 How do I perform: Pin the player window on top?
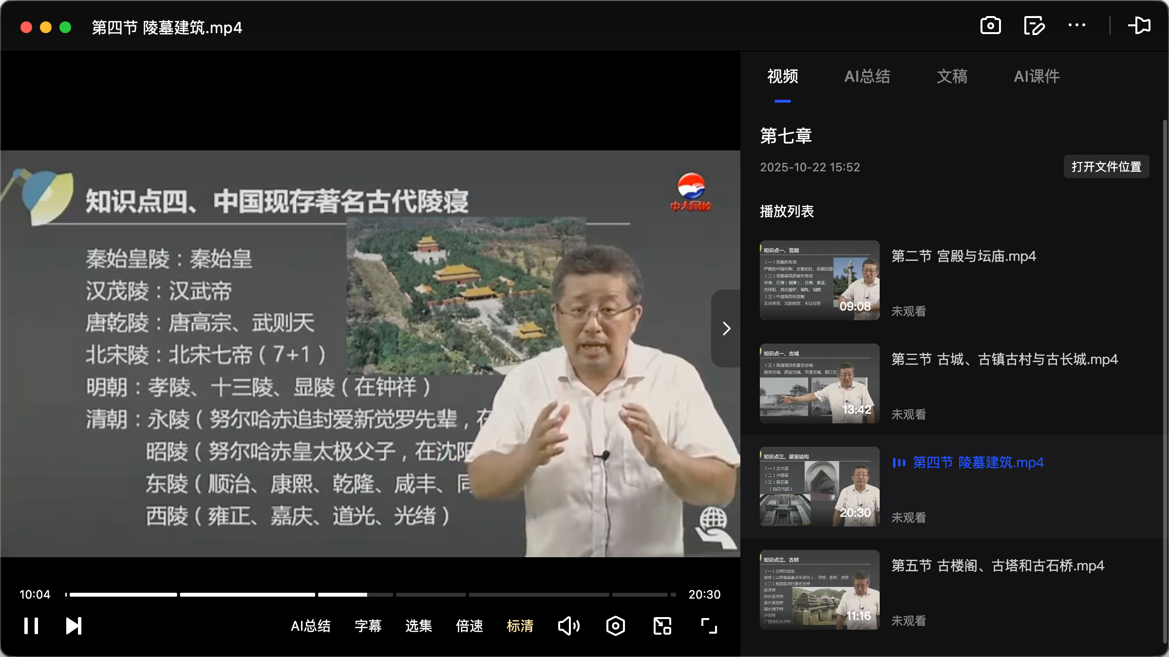click(1140, 26)
